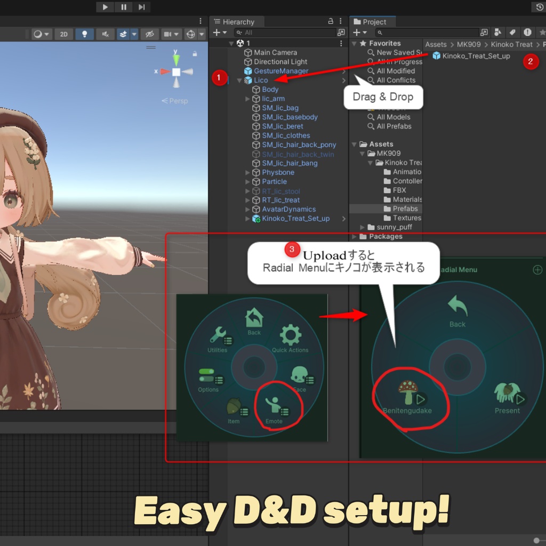Switch to the Hierarchy tab
The height and width of the screenshot is (546, 546).
point(235,22)
